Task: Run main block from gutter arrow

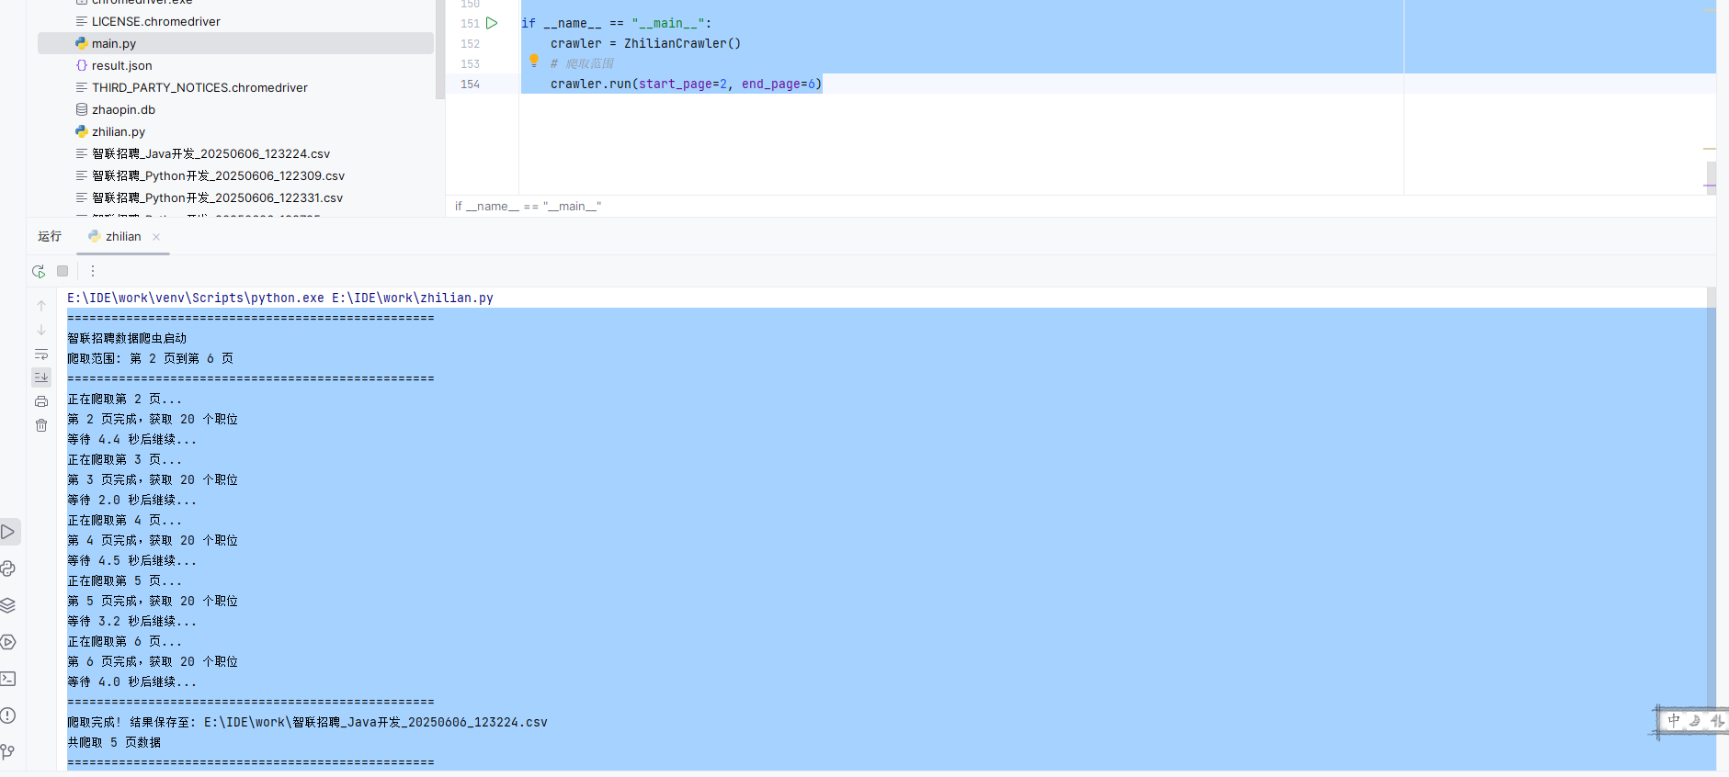Action: 492,23
